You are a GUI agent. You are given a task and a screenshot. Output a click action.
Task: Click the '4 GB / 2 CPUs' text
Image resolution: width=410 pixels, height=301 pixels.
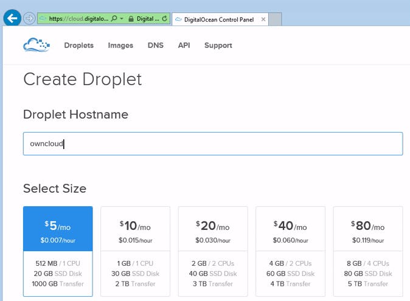click(290, 263)
